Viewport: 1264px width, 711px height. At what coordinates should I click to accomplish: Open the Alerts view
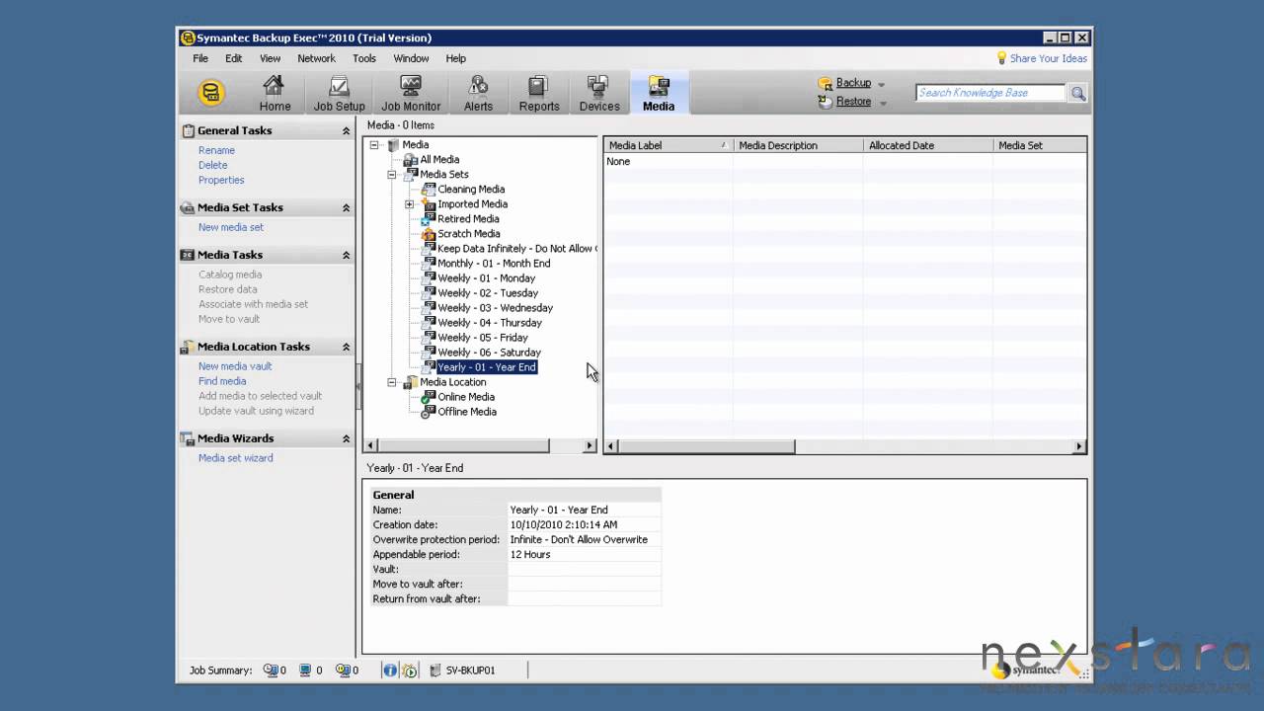click(478, 94)
